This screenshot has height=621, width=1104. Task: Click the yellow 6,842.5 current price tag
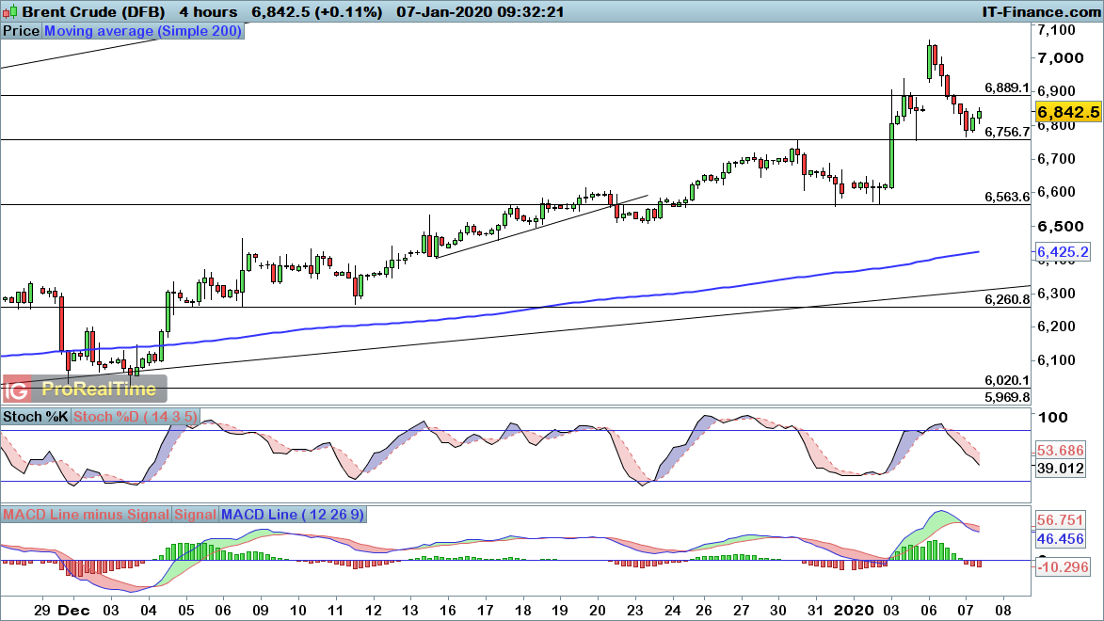click(1068, 112)
